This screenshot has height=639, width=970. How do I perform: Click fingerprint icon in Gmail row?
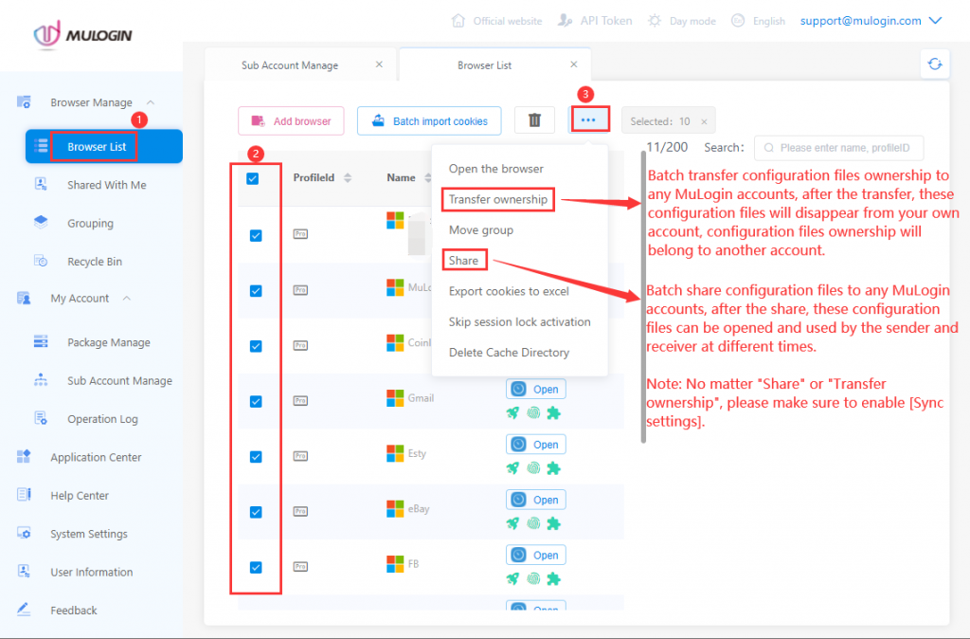533,412
